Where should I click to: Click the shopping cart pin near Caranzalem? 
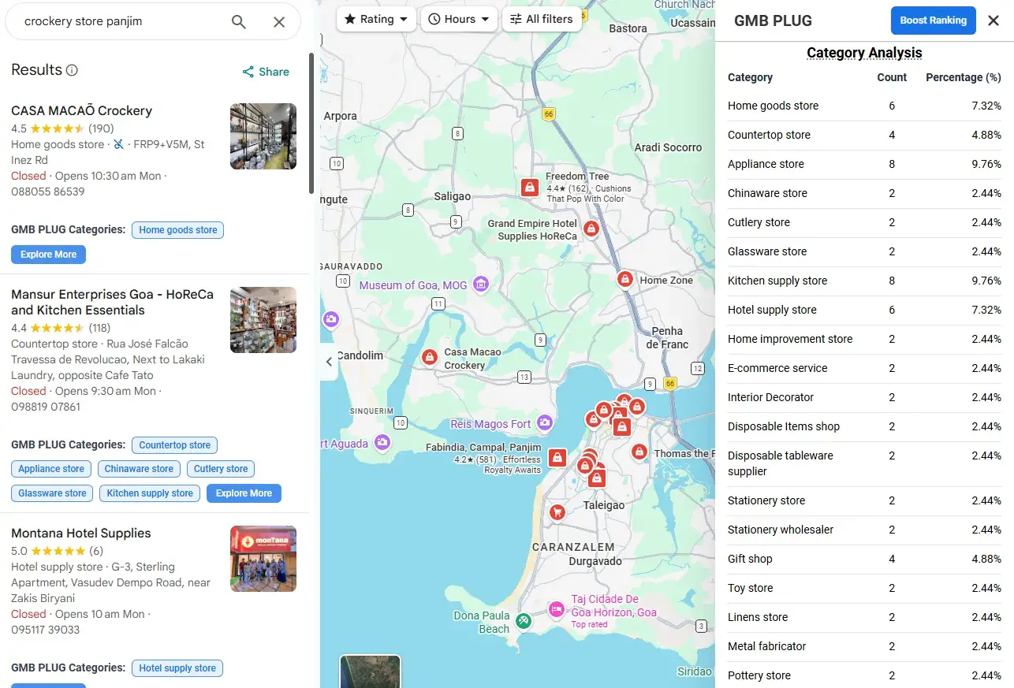click(x=557, y=512)
